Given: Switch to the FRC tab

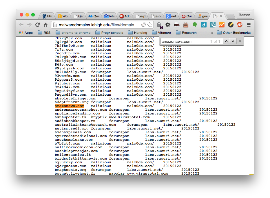Looking at the screenshot, I should pos(48,16).
